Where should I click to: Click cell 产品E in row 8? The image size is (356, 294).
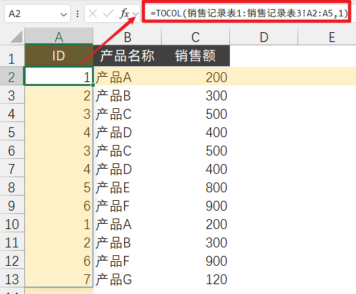pos(127,186)
